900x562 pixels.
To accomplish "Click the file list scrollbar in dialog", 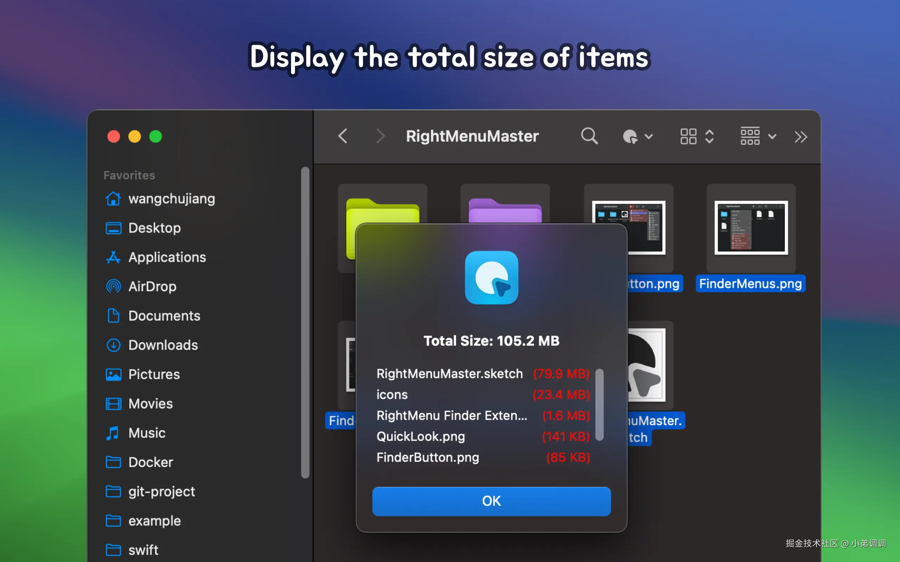I will pyautogui.click(x=599, y=404).
